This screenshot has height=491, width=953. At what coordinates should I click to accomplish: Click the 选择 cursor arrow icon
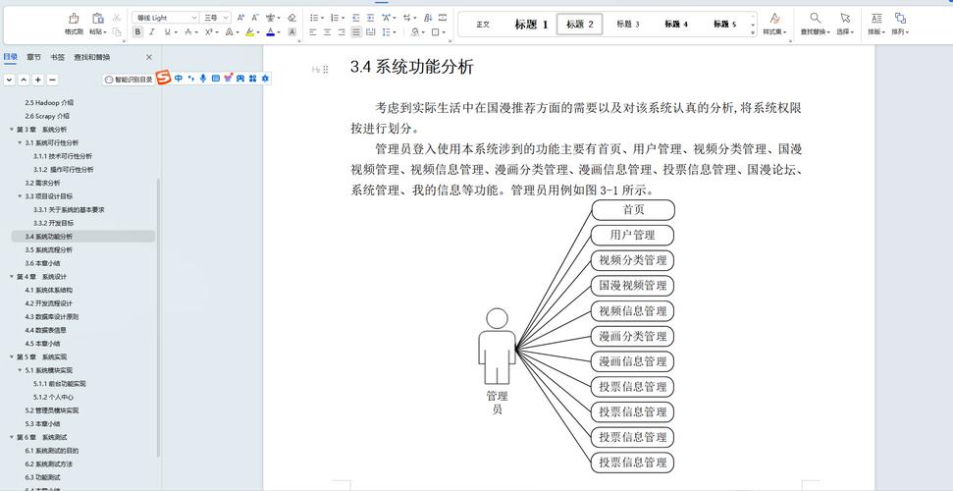[x=845, y=19]
